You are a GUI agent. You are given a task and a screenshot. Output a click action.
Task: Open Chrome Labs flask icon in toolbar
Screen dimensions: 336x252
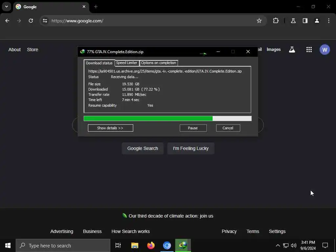pyautogui.click(x=293, y=21)
